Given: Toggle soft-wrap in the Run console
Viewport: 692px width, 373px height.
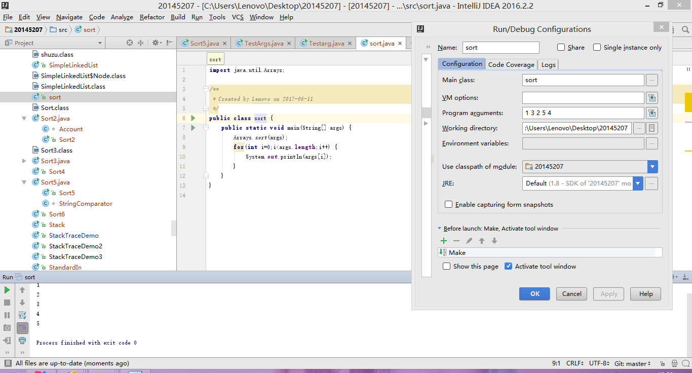Looking at the screenshot, I should pos(22,315).
